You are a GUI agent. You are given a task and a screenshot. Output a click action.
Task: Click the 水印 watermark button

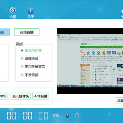[4, 96]
